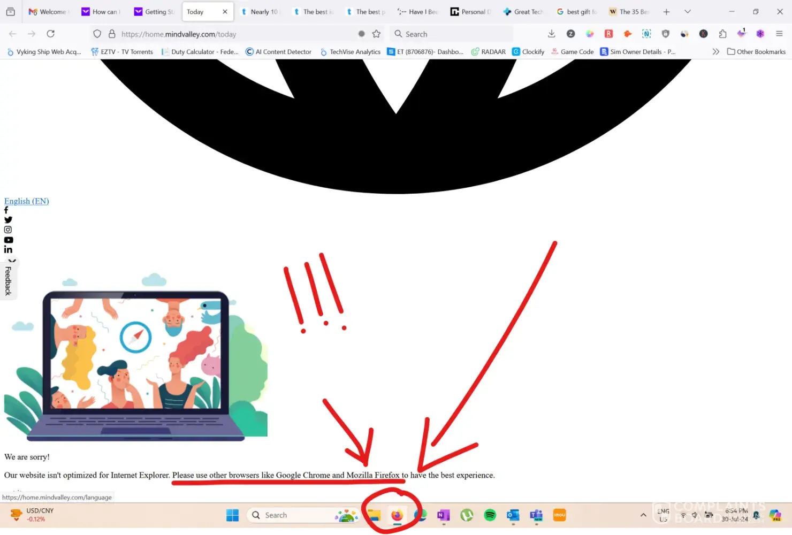Open the USD/CNY taskbar widget
The height and width of the screenshot is (535, 792).
click(x=33, y=515)
